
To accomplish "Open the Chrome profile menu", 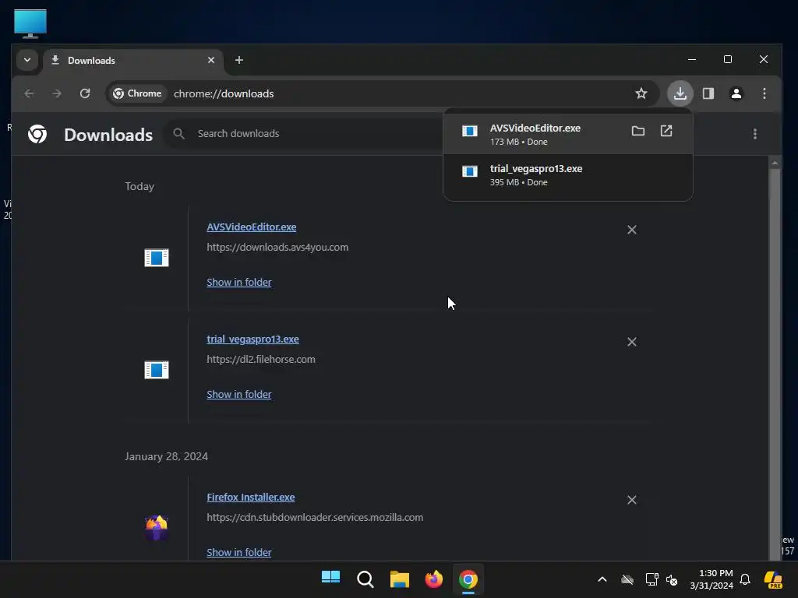I will [x=736, y=93].
